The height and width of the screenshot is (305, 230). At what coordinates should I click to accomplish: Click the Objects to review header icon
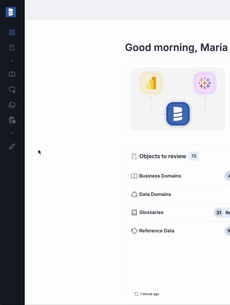134,156
